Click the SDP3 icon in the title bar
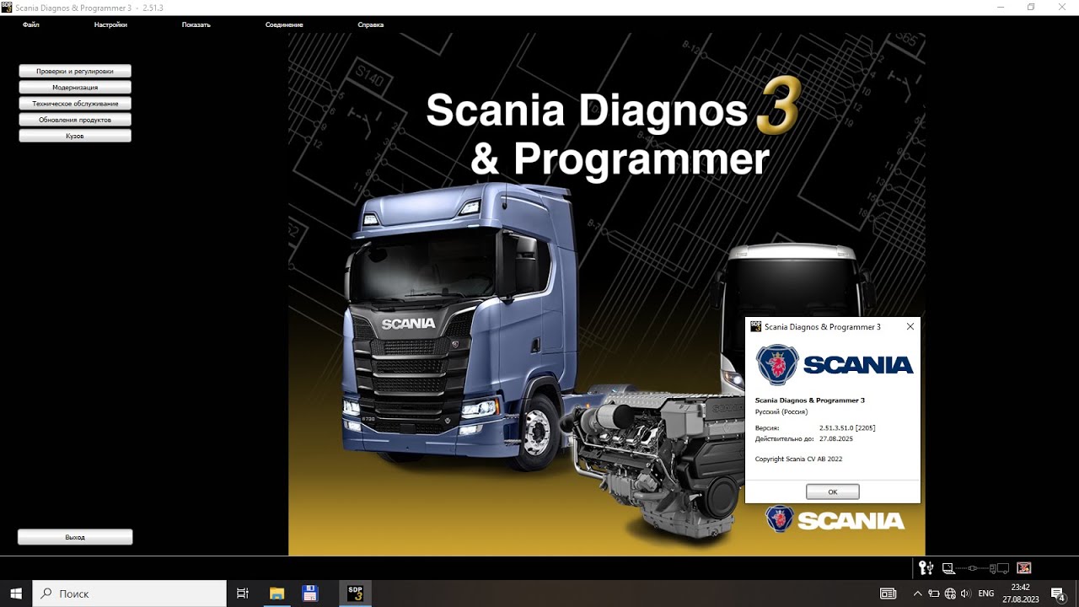Screen dimensions: 1079x607 [7, 7]
